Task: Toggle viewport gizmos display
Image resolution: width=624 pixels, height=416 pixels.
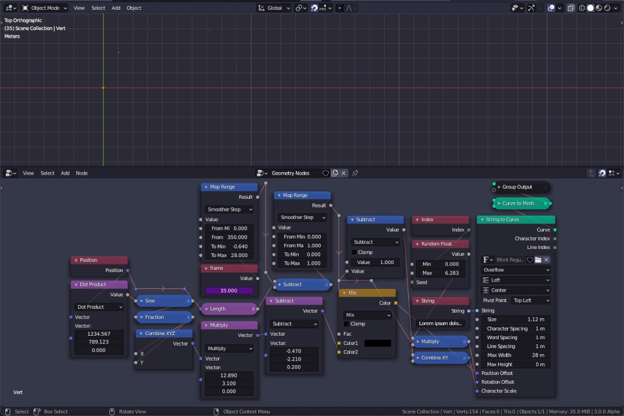Action: [532, 8]
